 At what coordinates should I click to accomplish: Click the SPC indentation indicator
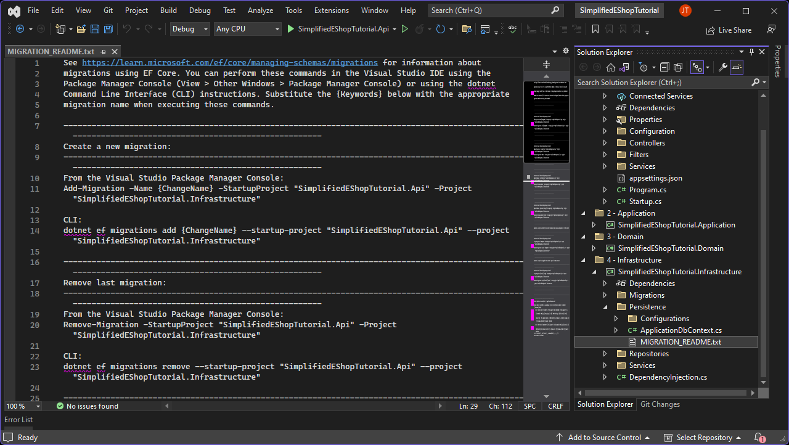point(530,406)
